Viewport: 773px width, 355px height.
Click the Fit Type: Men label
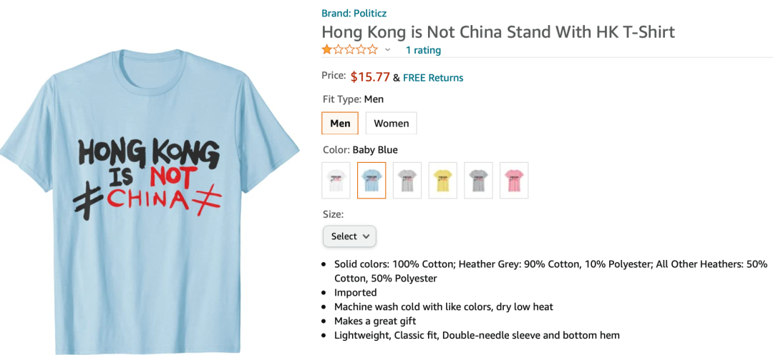pos(353,99)
